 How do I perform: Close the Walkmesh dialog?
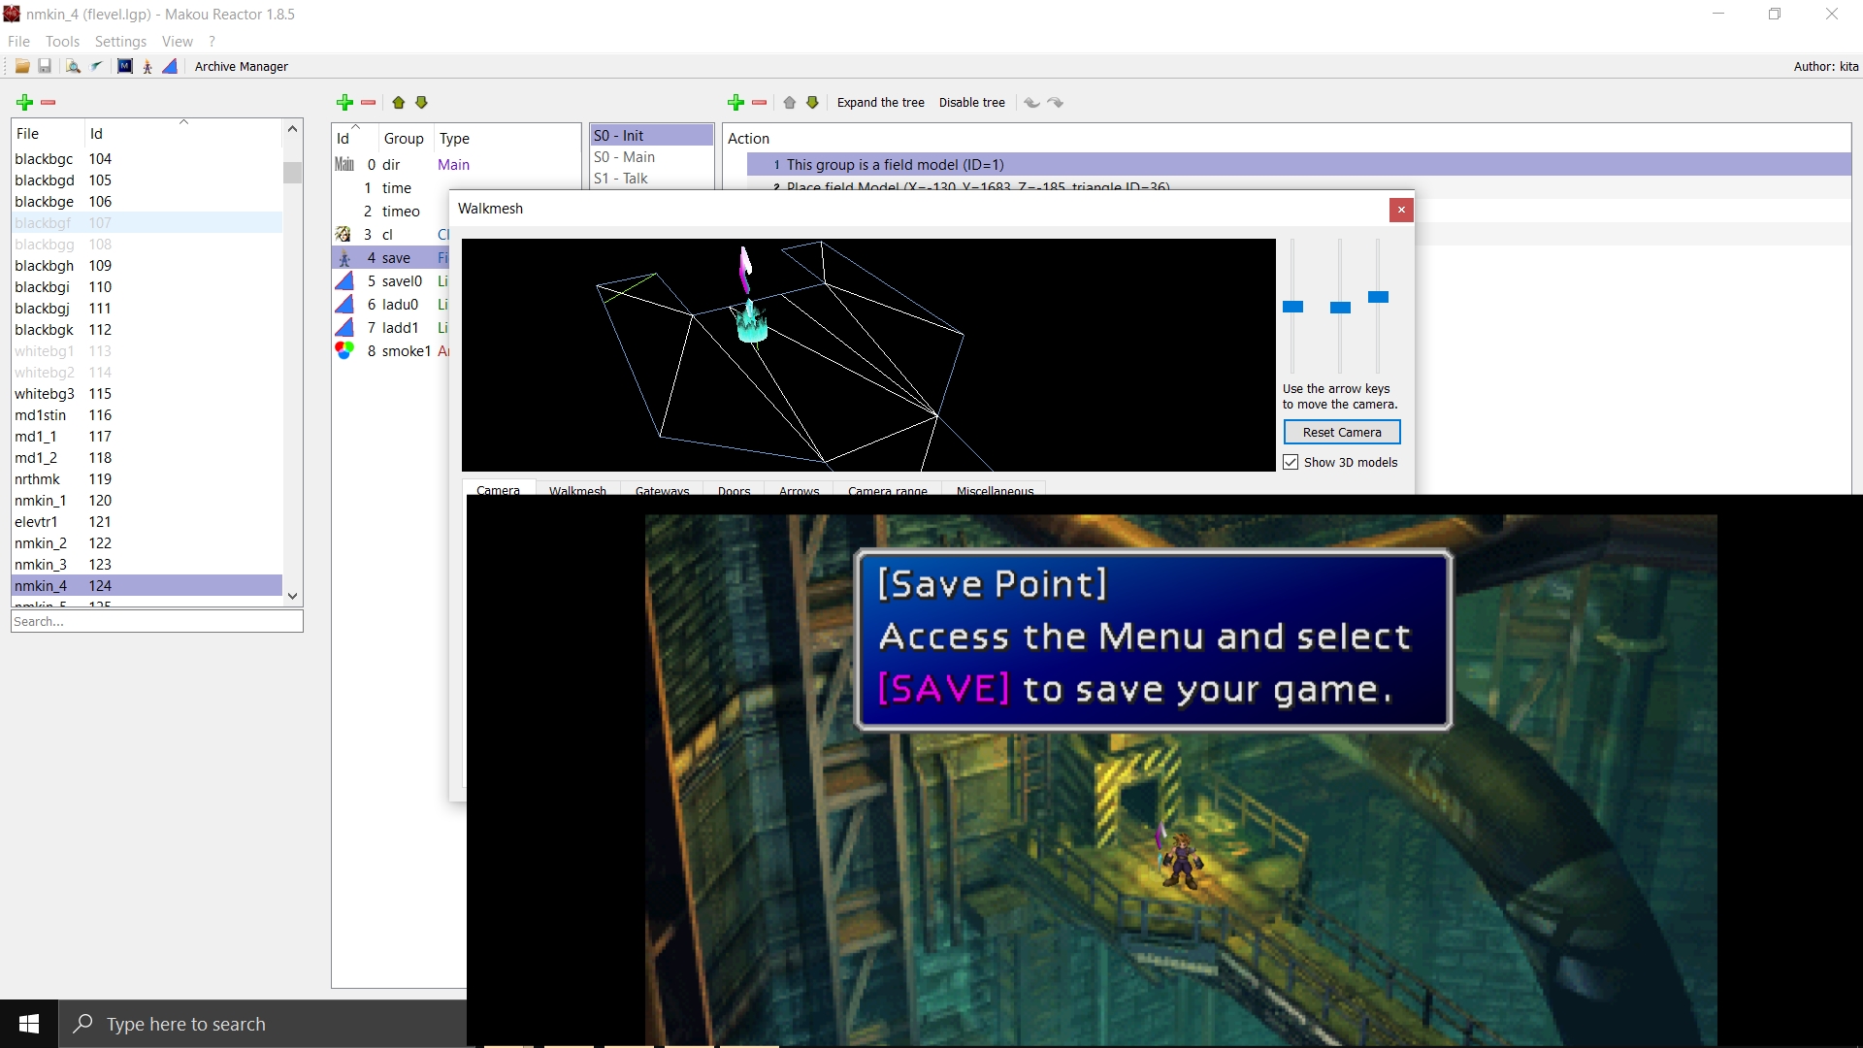[1401, 210]
